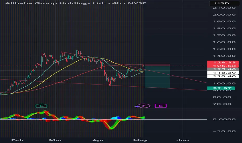Click the 125.53 red price label

[223, 66]
